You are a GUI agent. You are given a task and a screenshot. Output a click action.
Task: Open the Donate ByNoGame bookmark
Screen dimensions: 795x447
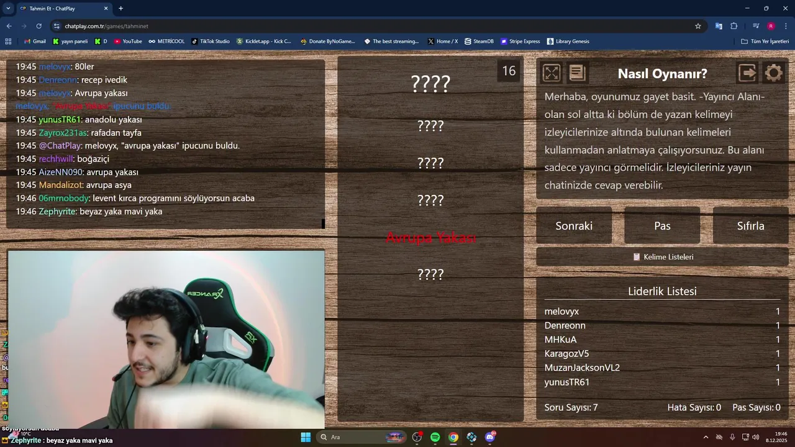328,42
